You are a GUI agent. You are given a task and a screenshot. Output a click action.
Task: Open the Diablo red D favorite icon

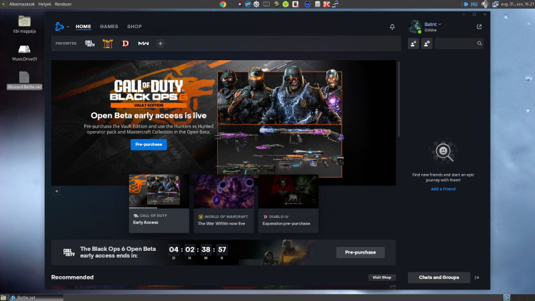[x=125, y=43]
